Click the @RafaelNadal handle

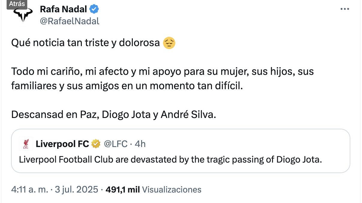70,21
